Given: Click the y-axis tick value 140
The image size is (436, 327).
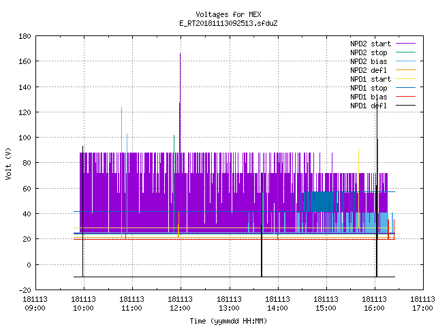Looking at the screenshot, I should [25, 87].
